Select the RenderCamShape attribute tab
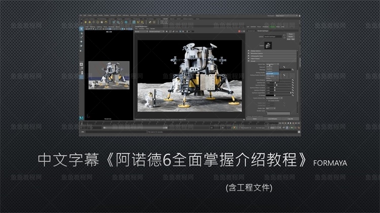The height and width of the screenshot is (213, 380). pyautogui.click(x=262, y=31)
